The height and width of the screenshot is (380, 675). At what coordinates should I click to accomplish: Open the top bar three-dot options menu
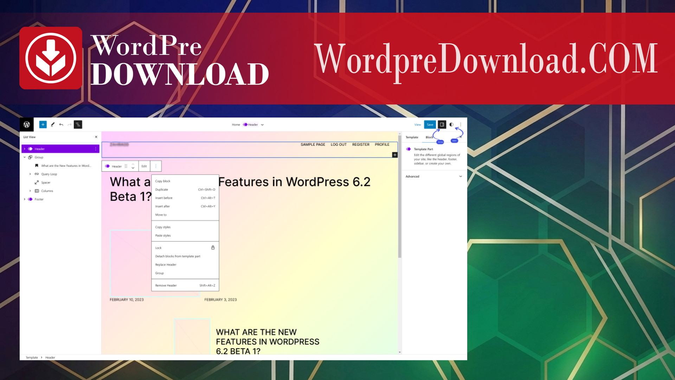461,125
